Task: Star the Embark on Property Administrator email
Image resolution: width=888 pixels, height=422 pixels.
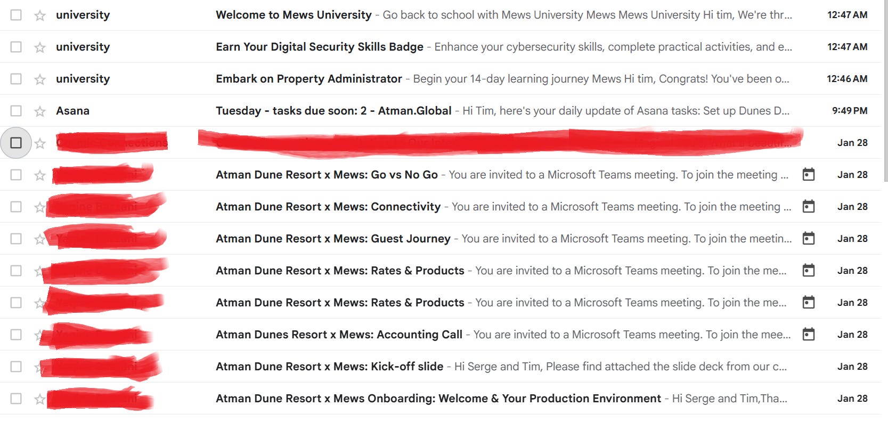Action: [x=40, y=79]
